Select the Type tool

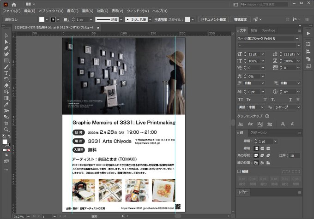(6, 73)
